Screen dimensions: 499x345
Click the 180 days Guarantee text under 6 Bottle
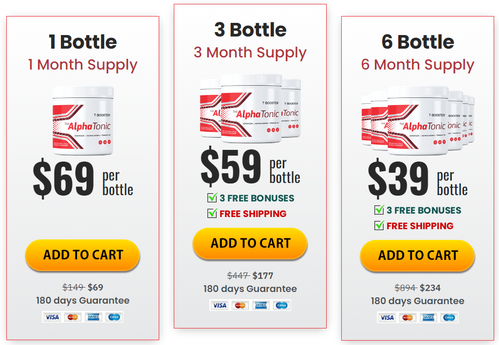tap(417, 301)
